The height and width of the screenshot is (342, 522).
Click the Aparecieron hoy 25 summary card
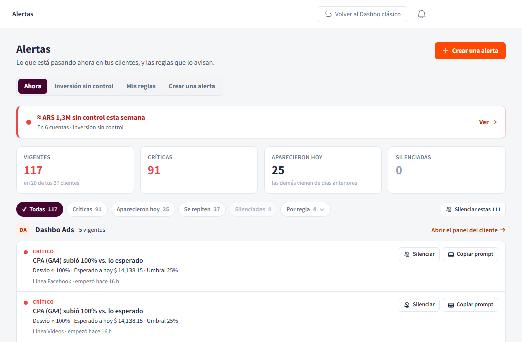[323, 170]
